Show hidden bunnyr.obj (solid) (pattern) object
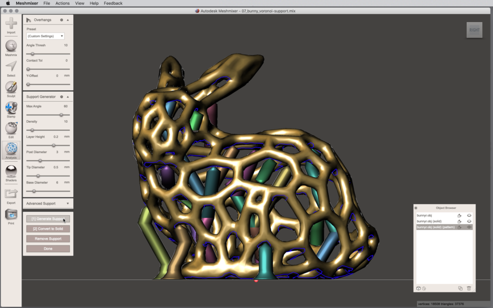Screen dimensions: 493x308 coord(469,227)
